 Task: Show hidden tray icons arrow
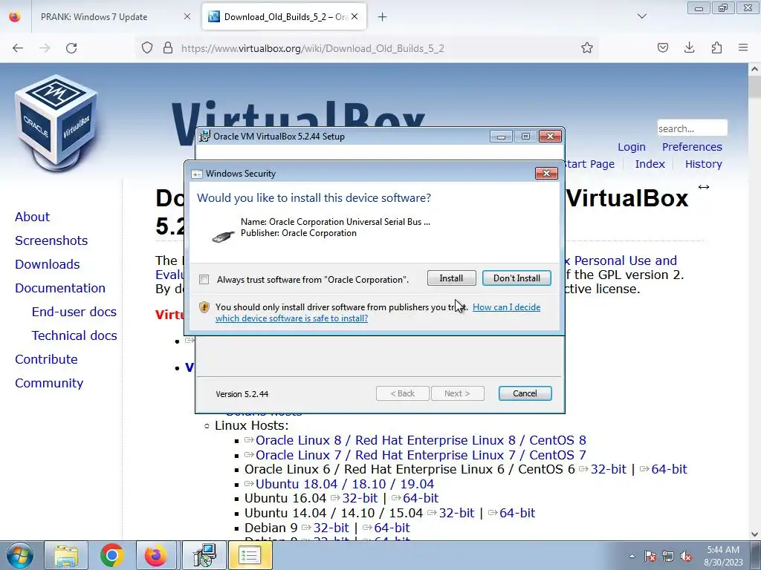[x=632, y=556]
